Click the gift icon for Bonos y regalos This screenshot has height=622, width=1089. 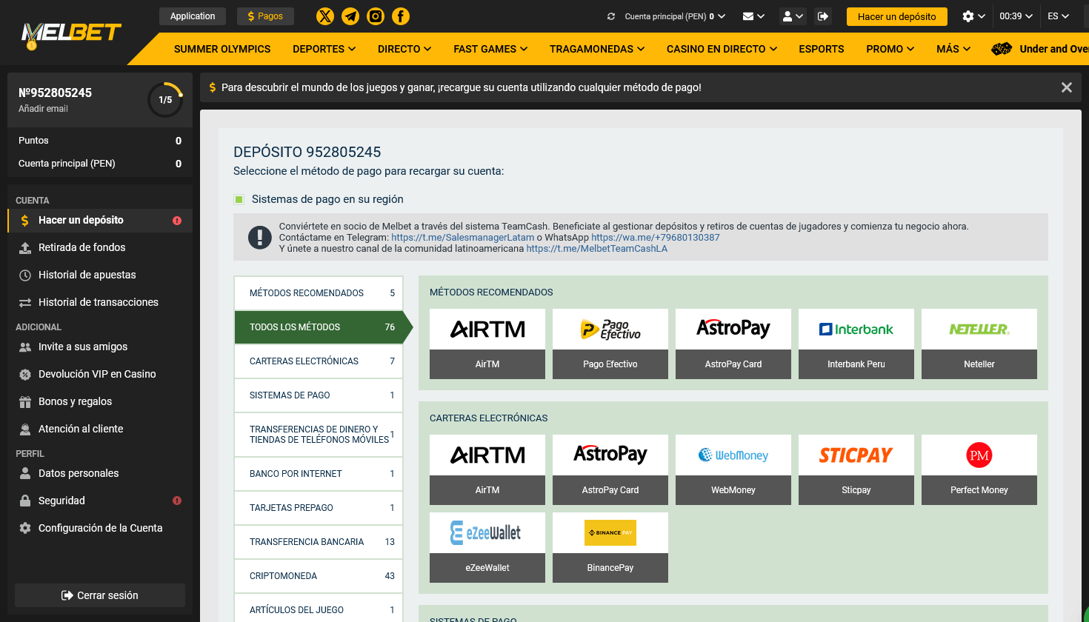tap(25, 402)
